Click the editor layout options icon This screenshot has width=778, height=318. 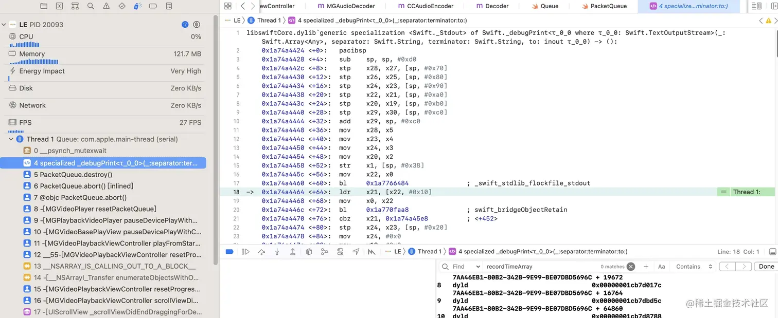point(756,6)
